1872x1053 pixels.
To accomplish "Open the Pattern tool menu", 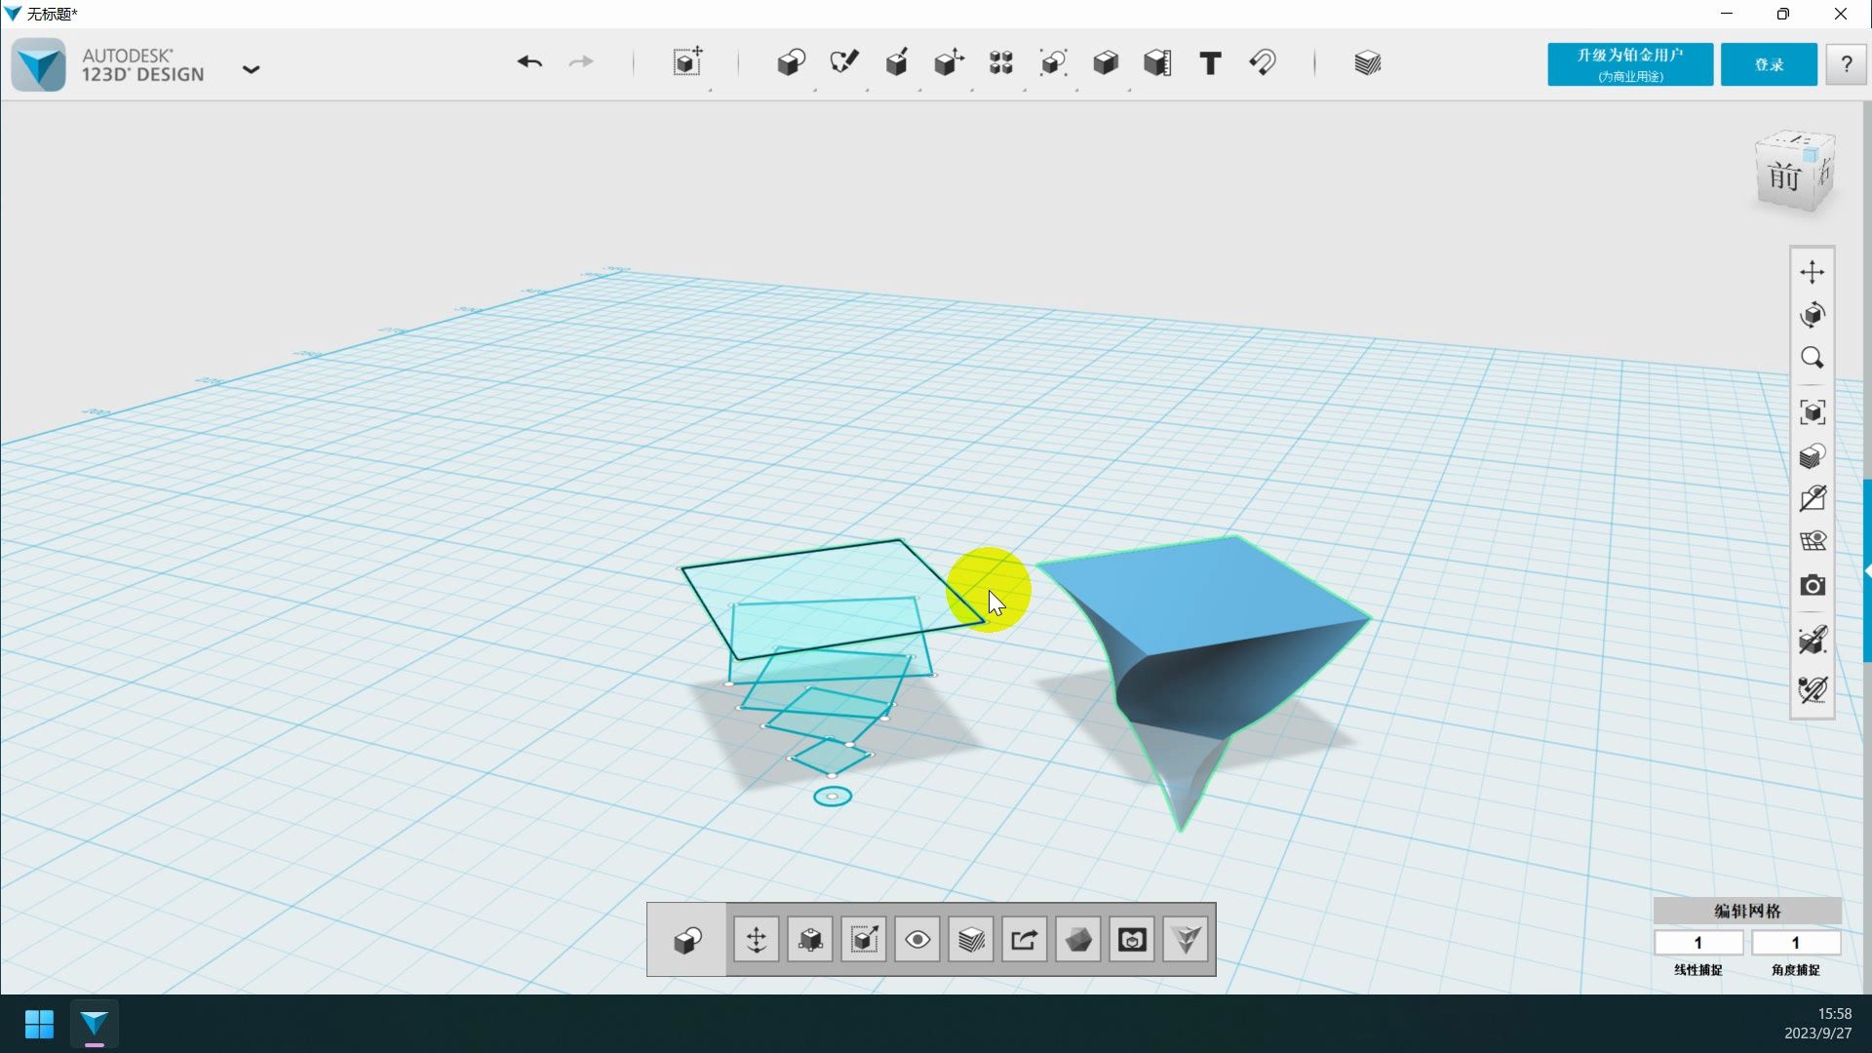I will click(1001, 63).
